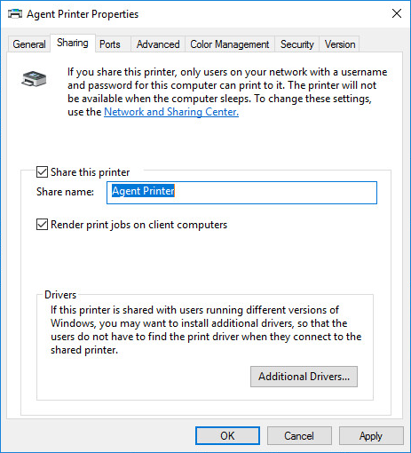The image size is (411, 453).
Task: Uncheck the Share this printer checkbox
Action: point(42,172)
